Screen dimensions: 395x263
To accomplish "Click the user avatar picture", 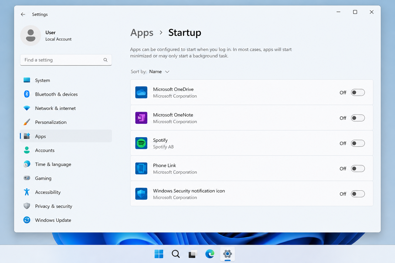I will point(31,35).
